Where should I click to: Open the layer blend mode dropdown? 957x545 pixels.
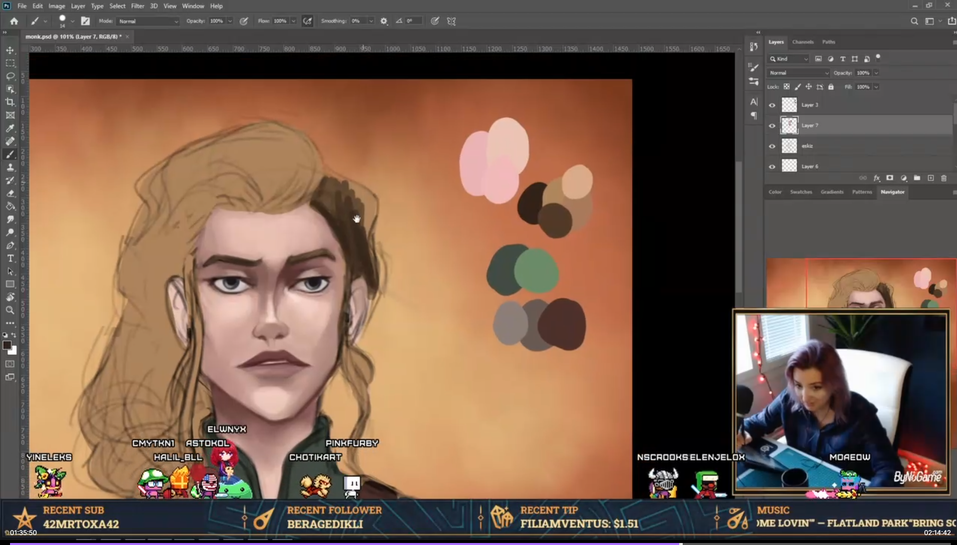[799, 73]
